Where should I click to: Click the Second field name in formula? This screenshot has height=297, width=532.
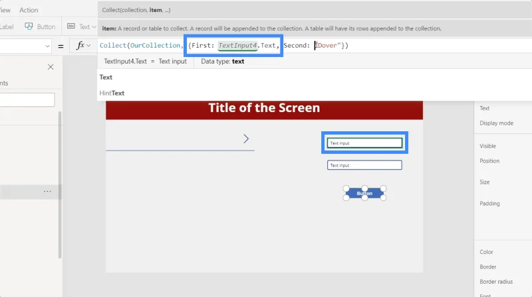[x=295, y=45]
